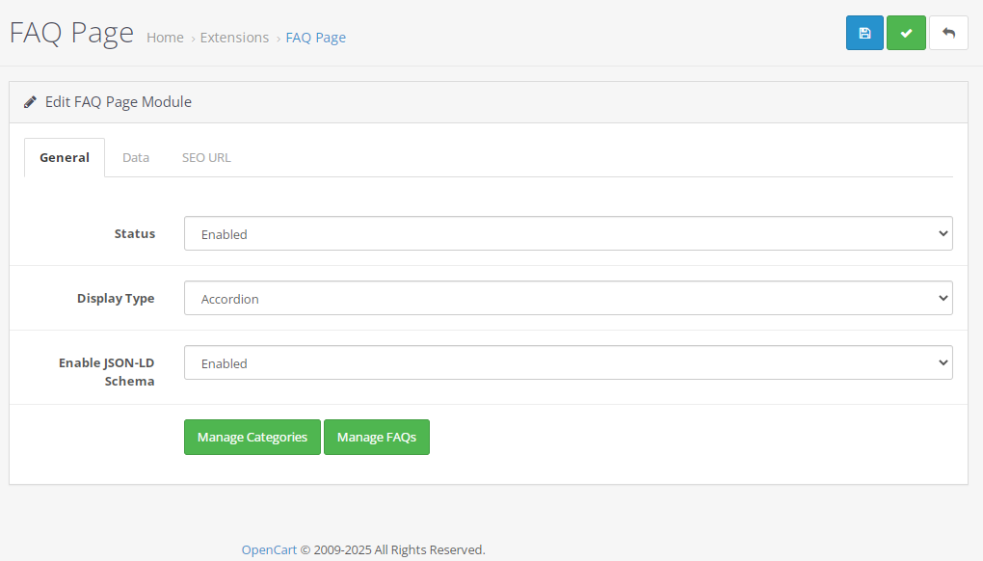The height and width of the screenshot is (561, 983).
Task: Open the Enable JSON-LD Schema dropdown
Action: pos(568,363)
